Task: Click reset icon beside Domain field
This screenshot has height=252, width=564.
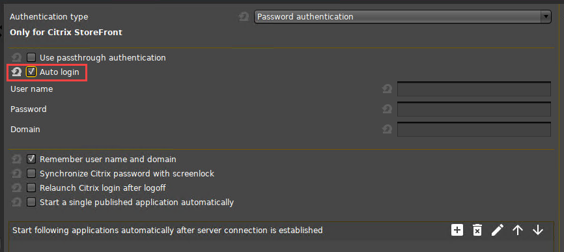Action: click(387, 129)
